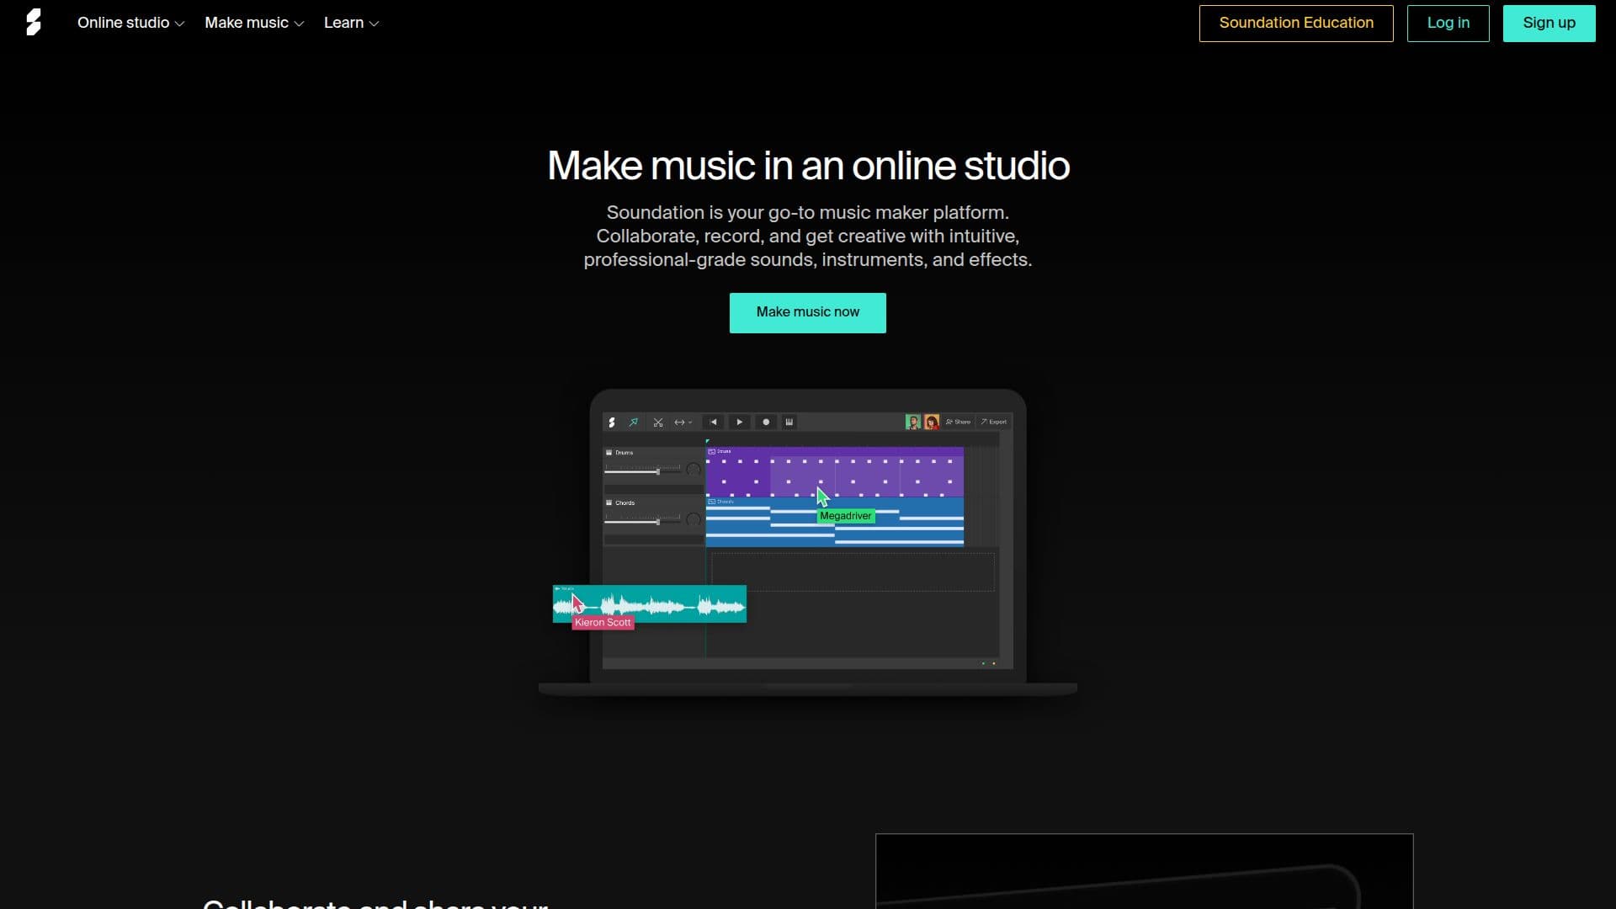Click the green-background collaborator avatar in the mockup
This screenshot has height=909, width=1616.
click(913, 423)
